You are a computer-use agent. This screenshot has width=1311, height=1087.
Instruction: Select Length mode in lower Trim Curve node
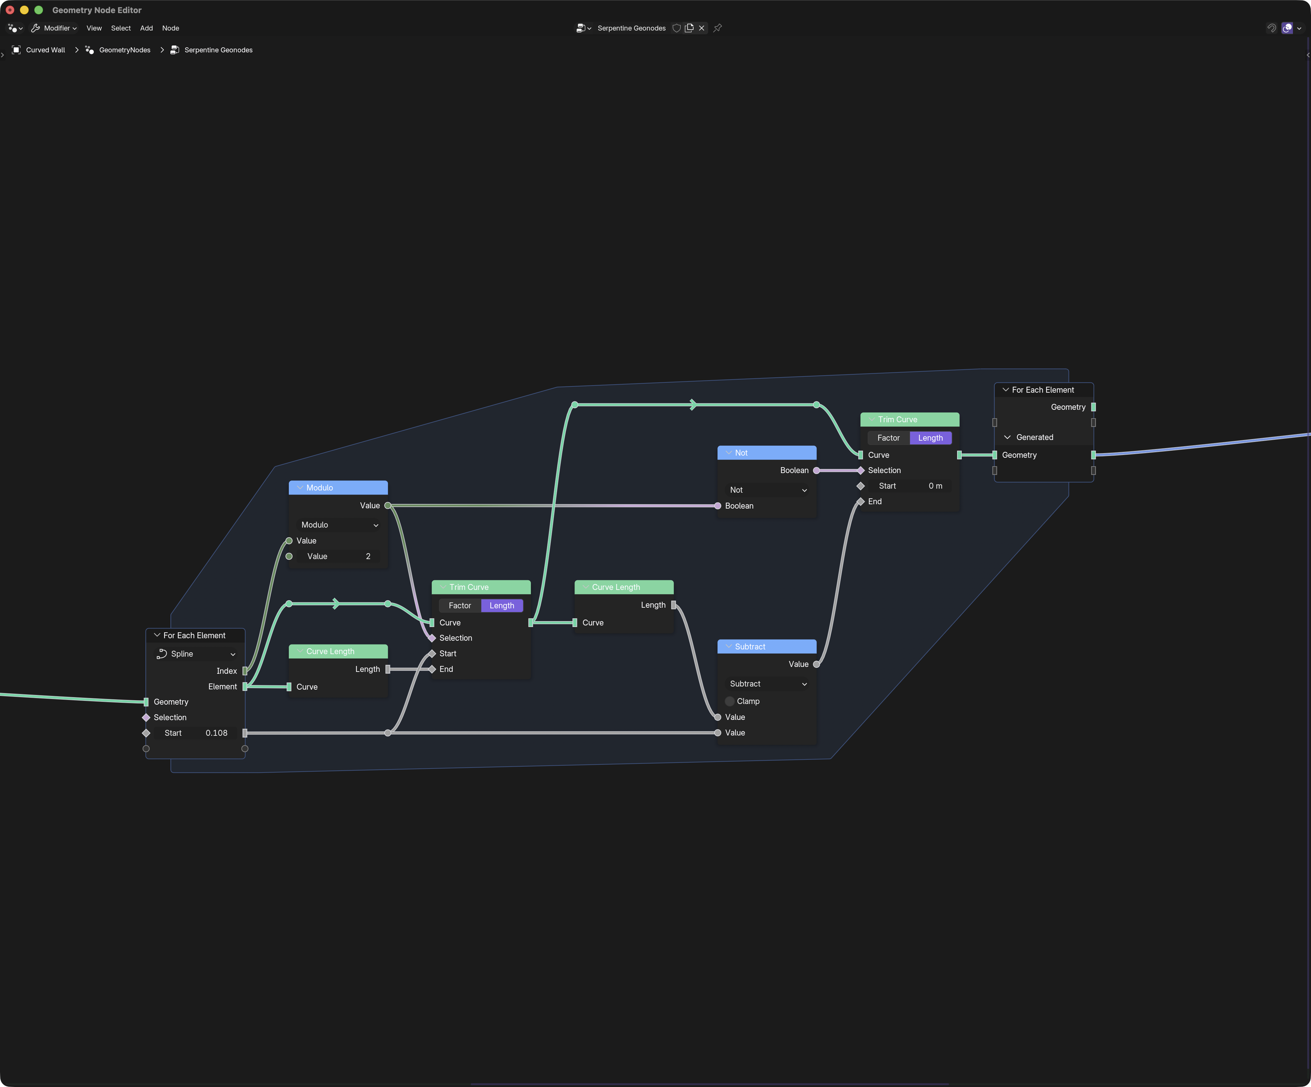point(502,606)
